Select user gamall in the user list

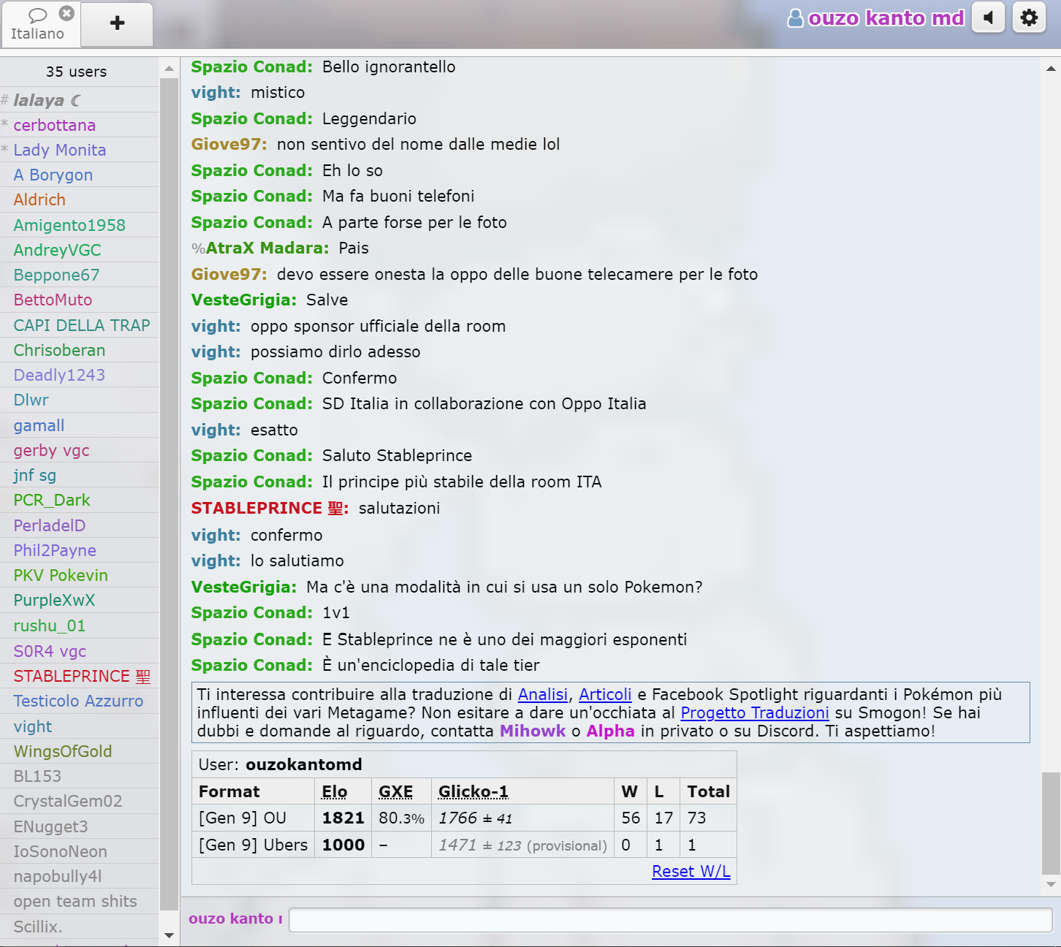[79, 425]
